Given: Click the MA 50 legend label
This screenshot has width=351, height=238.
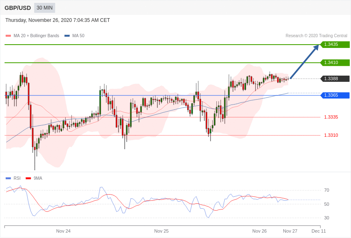Looking at the screenshot, I should [x=78, y=36].
